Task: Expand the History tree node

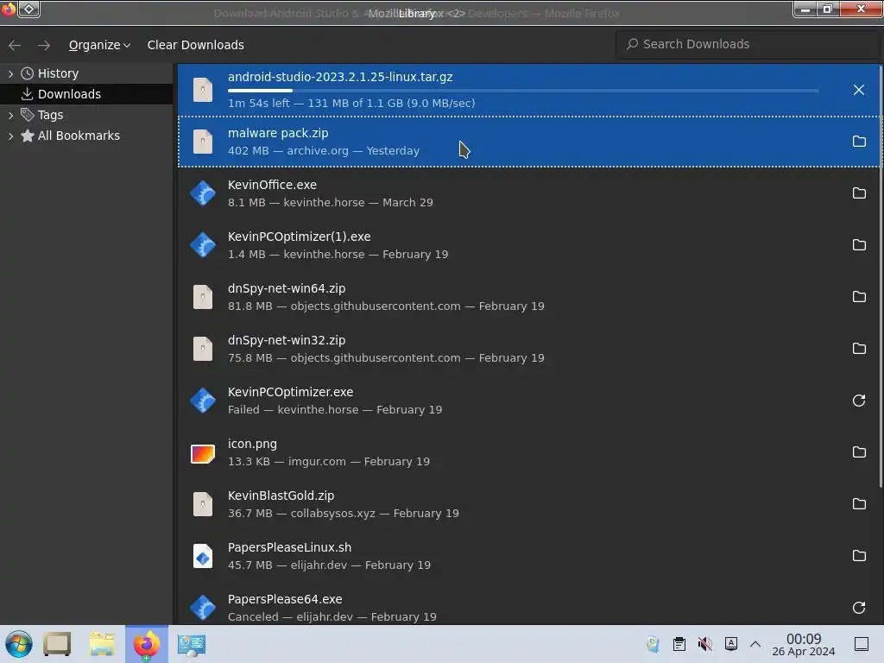Action: pyautogui.click(x=10, y=73)
